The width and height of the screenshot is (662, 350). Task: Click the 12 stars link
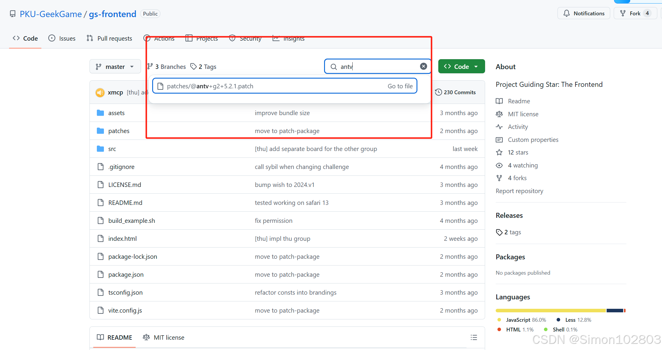(518, 152)
